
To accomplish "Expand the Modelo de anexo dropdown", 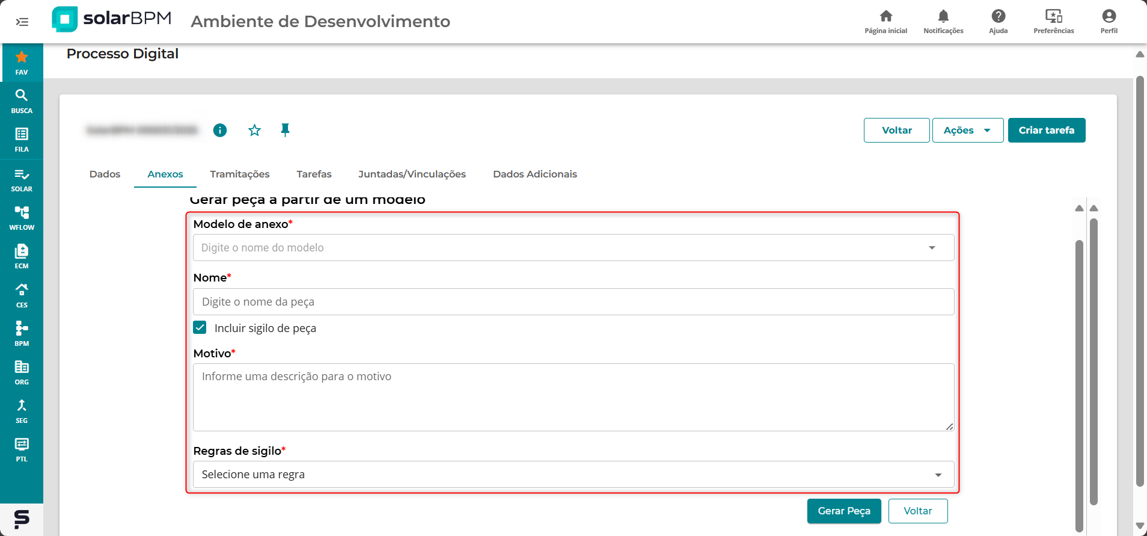I will point(932,248).
